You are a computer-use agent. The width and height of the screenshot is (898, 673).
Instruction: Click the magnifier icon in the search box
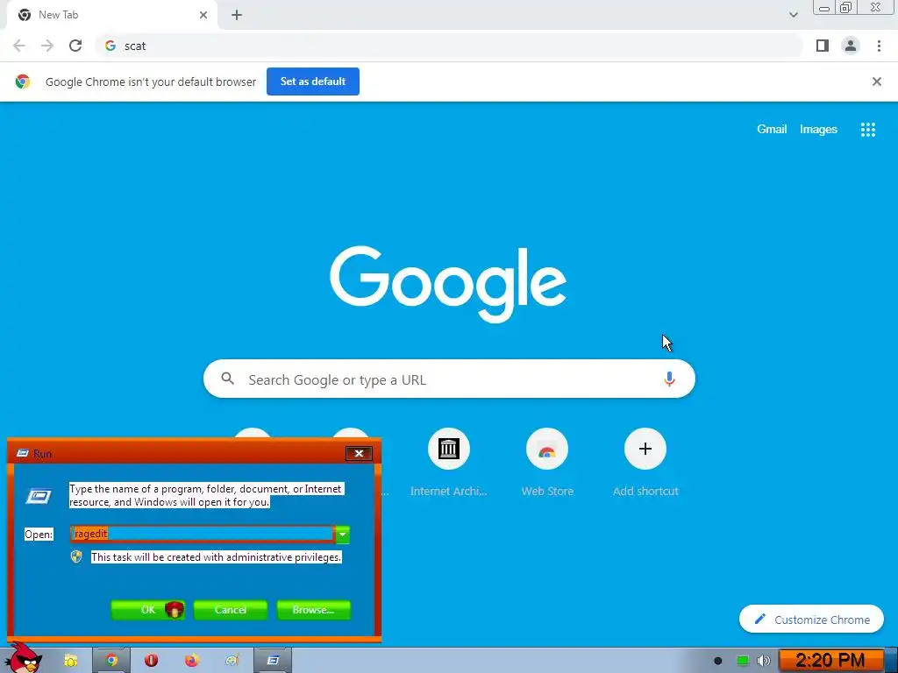pyautogui.click(x=227, y=379)
